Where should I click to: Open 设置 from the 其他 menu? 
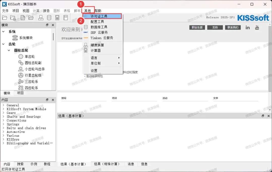click(103, 71)
